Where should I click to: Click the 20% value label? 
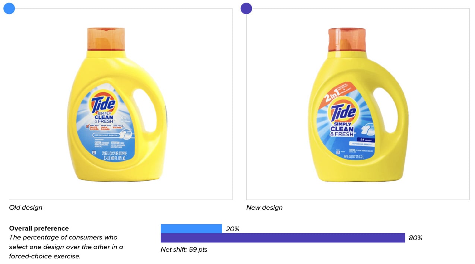click(232, 229)
